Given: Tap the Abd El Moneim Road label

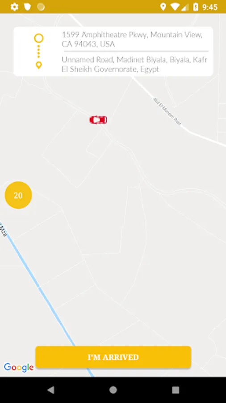Looking at the screenshot, I should coord(167,111).
